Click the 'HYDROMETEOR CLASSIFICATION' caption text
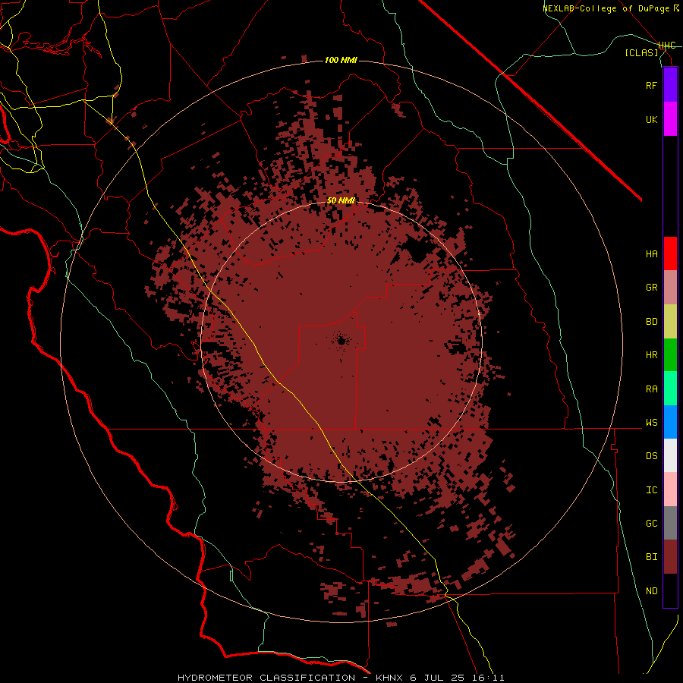 pos(266,678)
